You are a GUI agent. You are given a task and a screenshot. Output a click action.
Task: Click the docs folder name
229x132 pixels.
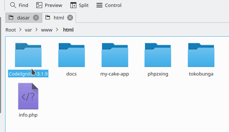click(72, 74)
